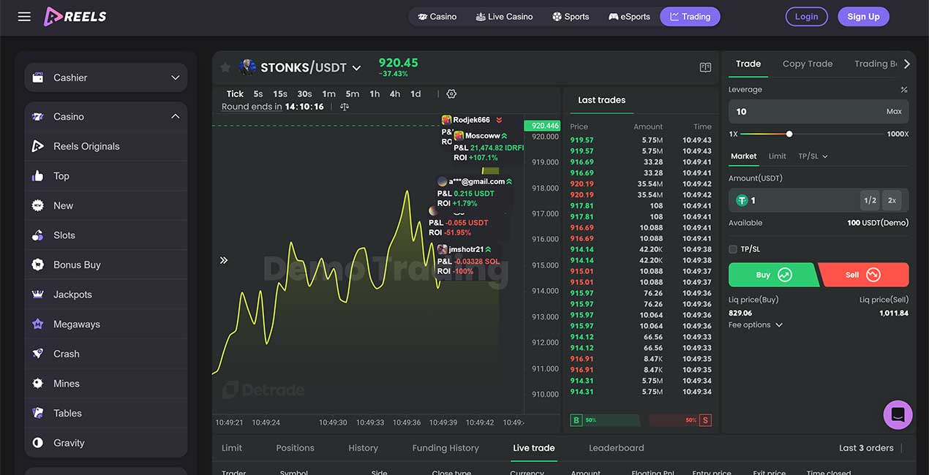This screenshot has width=929, height=475.
Task: Open chart settings gear icon
Action: click(x=451, y=94)
